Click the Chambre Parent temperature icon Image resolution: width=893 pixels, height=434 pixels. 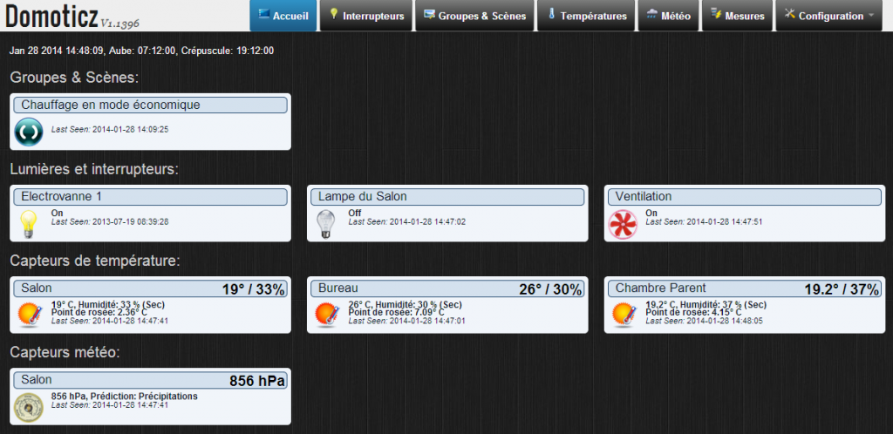(623, 315)
